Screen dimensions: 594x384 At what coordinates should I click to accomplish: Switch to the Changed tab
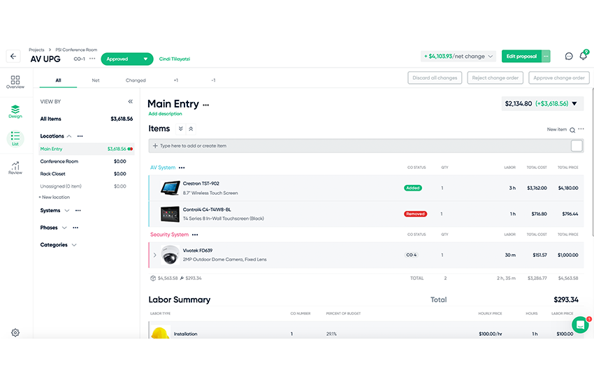tap(136, 80)
